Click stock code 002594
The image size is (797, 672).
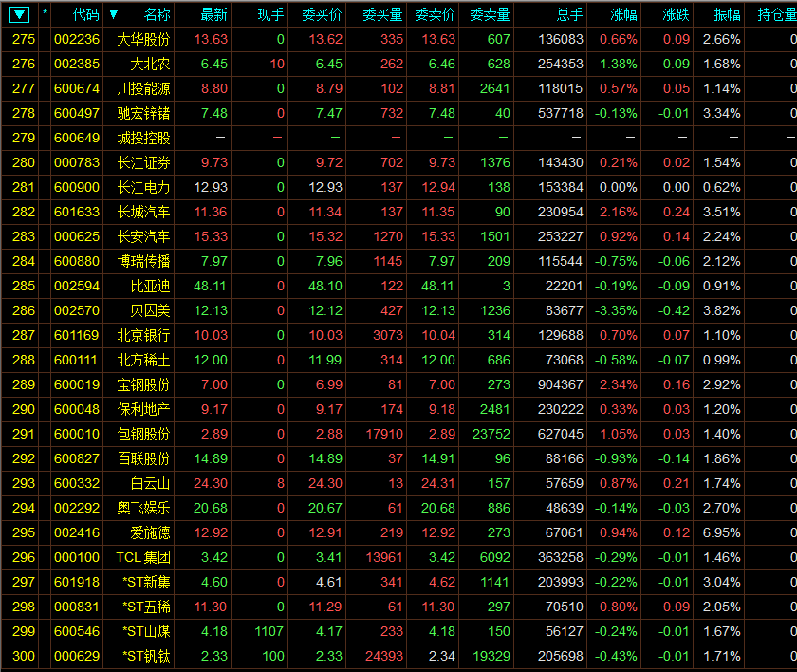tap(77, 287)
